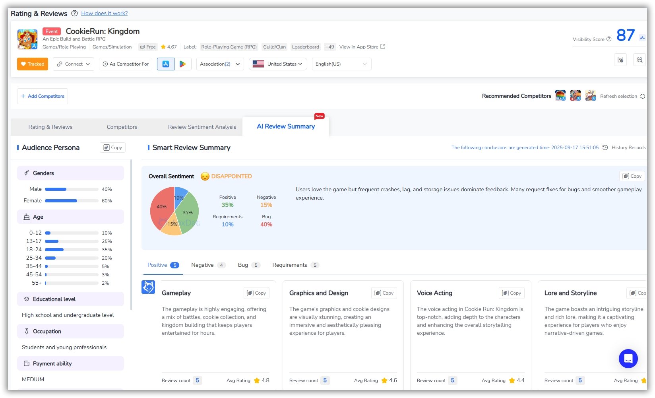Click the Visibility Score help icon
This screenshot has height=398, width=655.
[609, 39]
